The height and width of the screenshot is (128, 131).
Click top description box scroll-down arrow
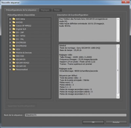pyautogui.click(x=118, y=40)
